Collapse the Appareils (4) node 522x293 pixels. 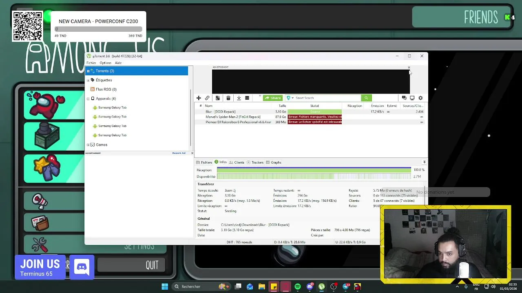pyautogui.click(x=88, y=98)
